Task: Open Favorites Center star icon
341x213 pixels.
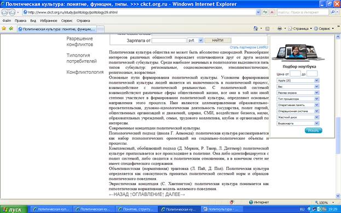Action: click(4, 28)
